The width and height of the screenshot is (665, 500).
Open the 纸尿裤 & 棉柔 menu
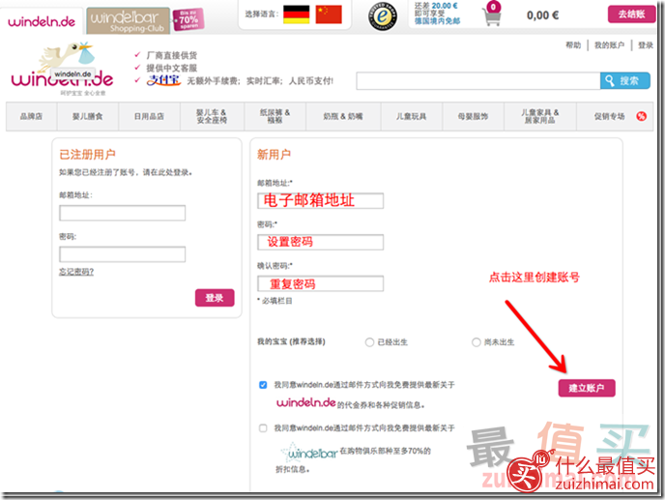275,116
